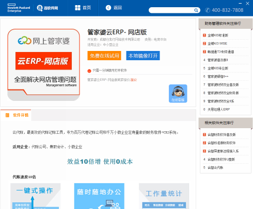This screenshot has width=253, height=209.
Task: Click the 相关软件关注排行 panel header
Action: click(x=226, y=123)
